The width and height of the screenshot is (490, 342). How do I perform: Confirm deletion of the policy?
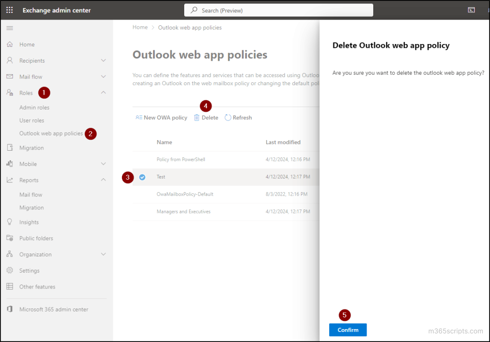click(347, 330)
